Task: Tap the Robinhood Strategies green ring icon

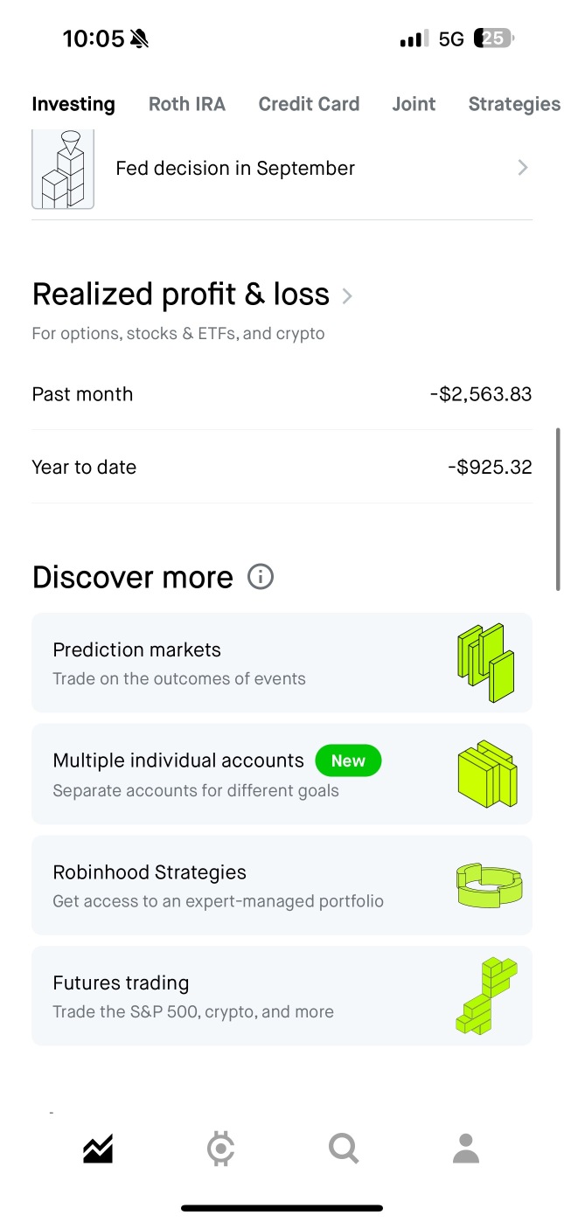Action: tap(489, 885)
